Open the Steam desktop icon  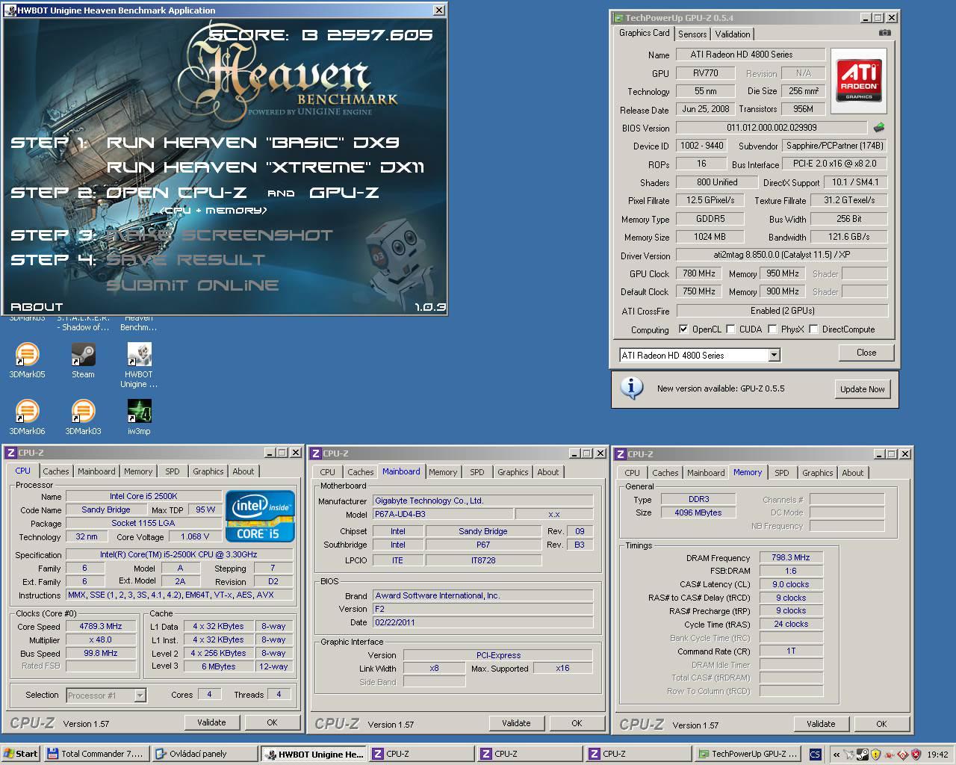[x=83, y=360]
